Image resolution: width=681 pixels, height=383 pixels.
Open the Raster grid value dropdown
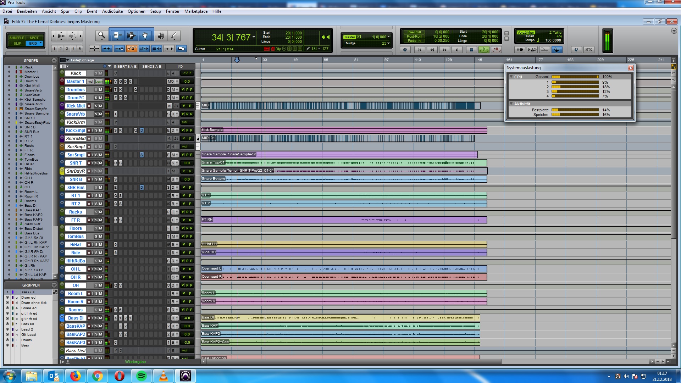(389, 37)
